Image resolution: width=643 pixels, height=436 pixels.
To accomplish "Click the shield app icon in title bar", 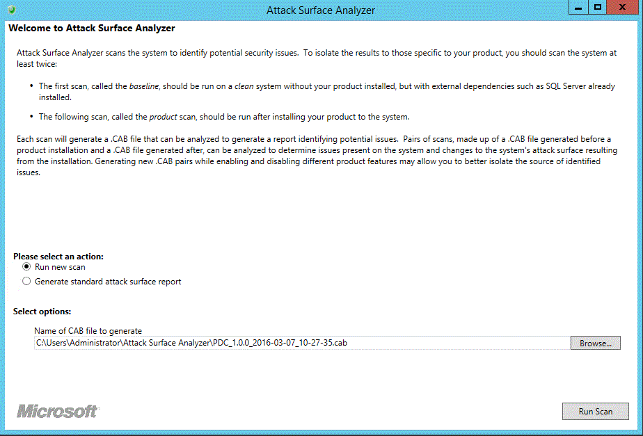I will (12, 10).
